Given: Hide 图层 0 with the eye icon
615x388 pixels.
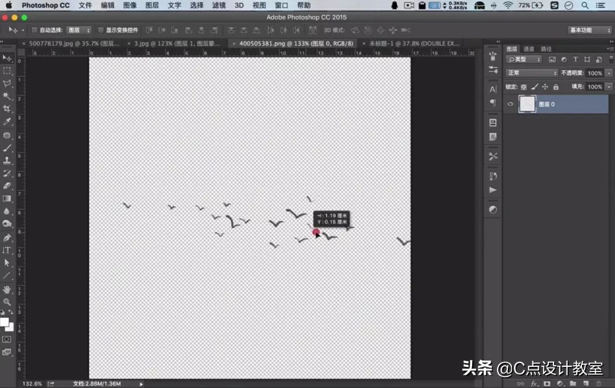Looking at the screenshot, I should 510,104.
